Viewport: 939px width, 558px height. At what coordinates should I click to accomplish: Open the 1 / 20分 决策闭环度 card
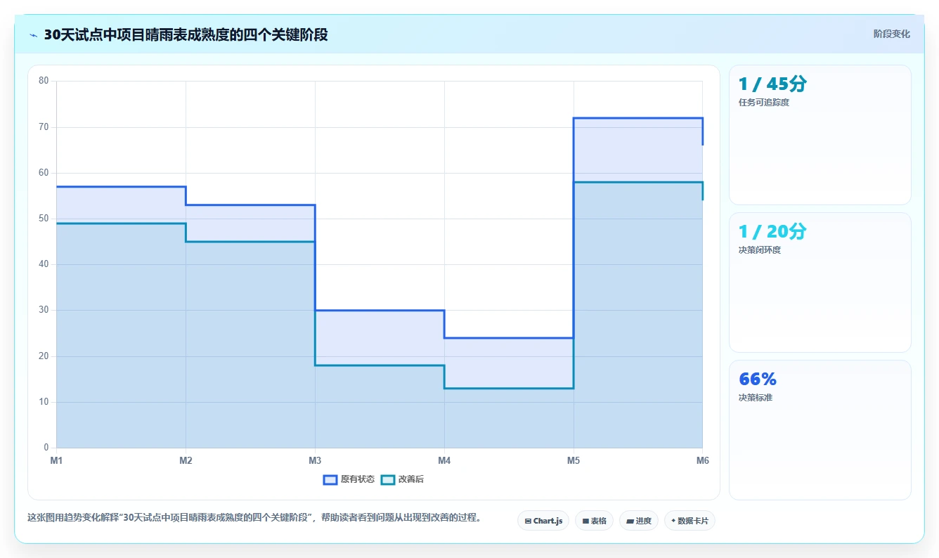click(x=820, y=283)
